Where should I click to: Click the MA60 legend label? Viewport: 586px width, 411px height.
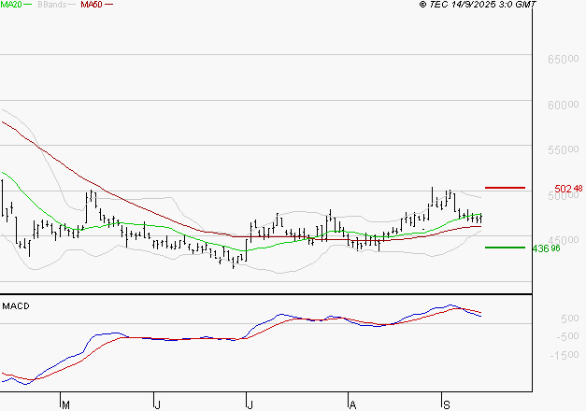92,5
